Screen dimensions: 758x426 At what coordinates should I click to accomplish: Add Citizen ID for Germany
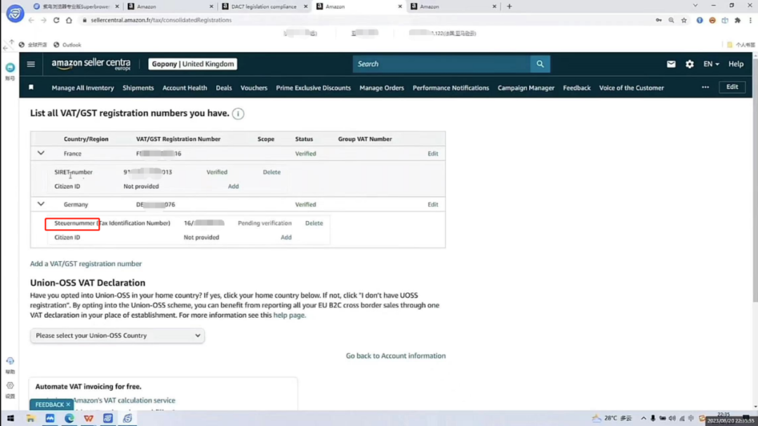(286, 237)
